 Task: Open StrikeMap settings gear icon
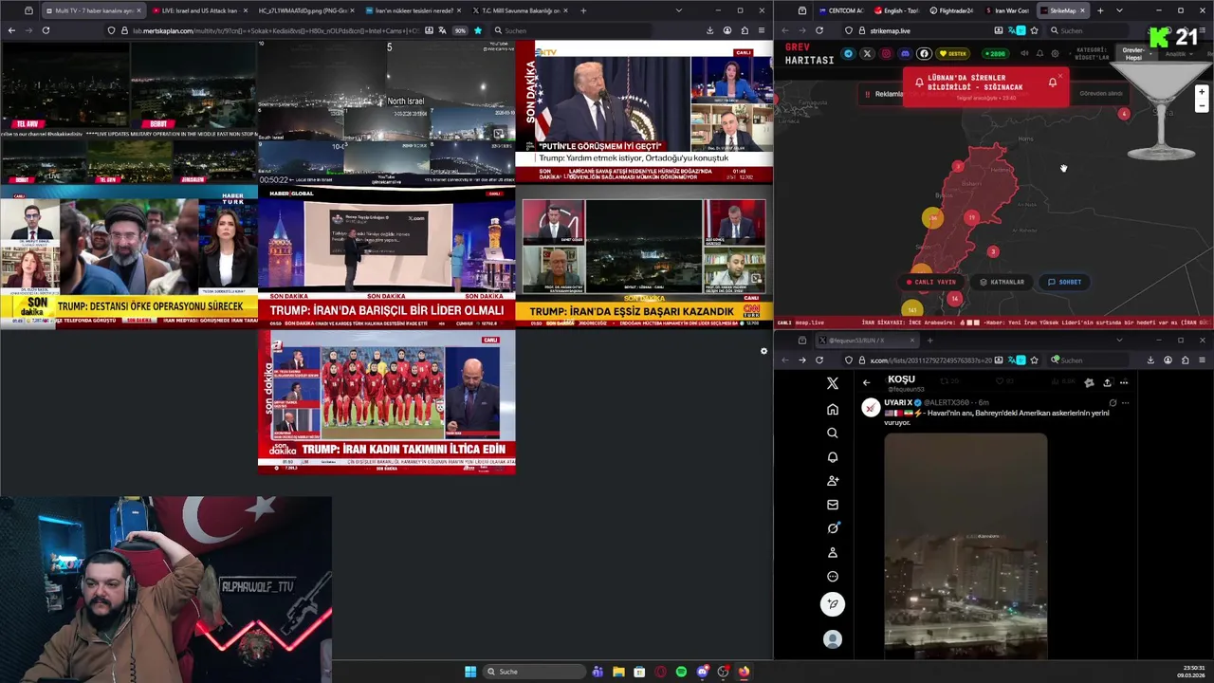[x=1055, y=54]
